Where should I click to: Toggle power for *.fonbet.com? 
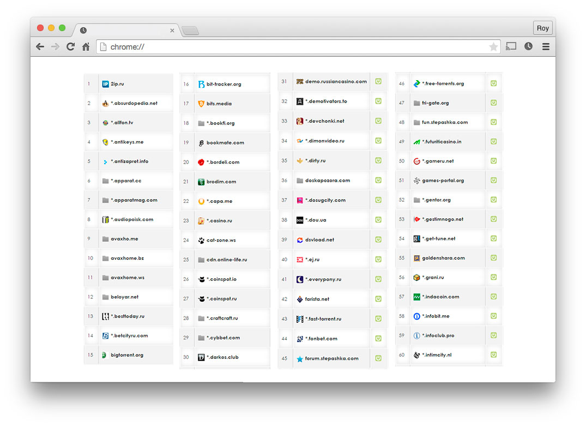point(378,339)
